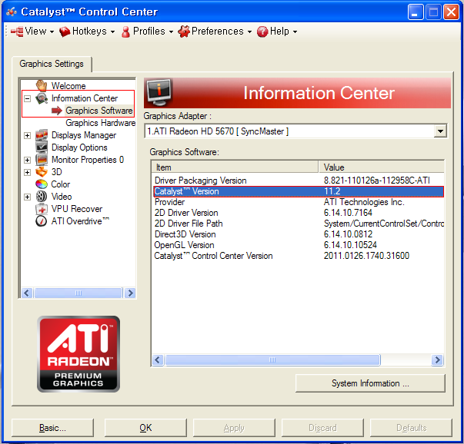
Task: Click the ATI Overdrive gauge icon
Action: (42, 221)
